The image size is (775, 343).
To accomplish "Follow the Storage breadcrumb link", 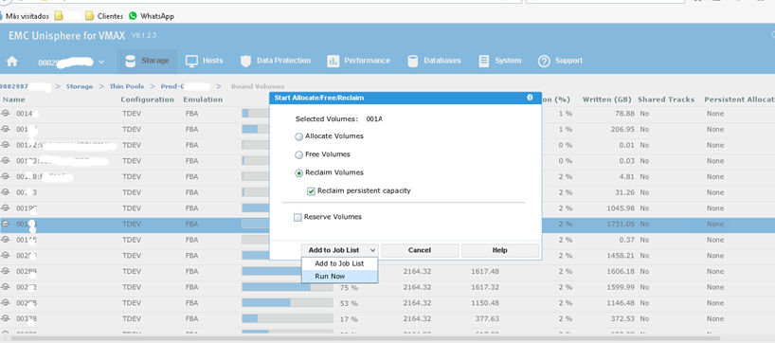I will (x=80, y=86).
